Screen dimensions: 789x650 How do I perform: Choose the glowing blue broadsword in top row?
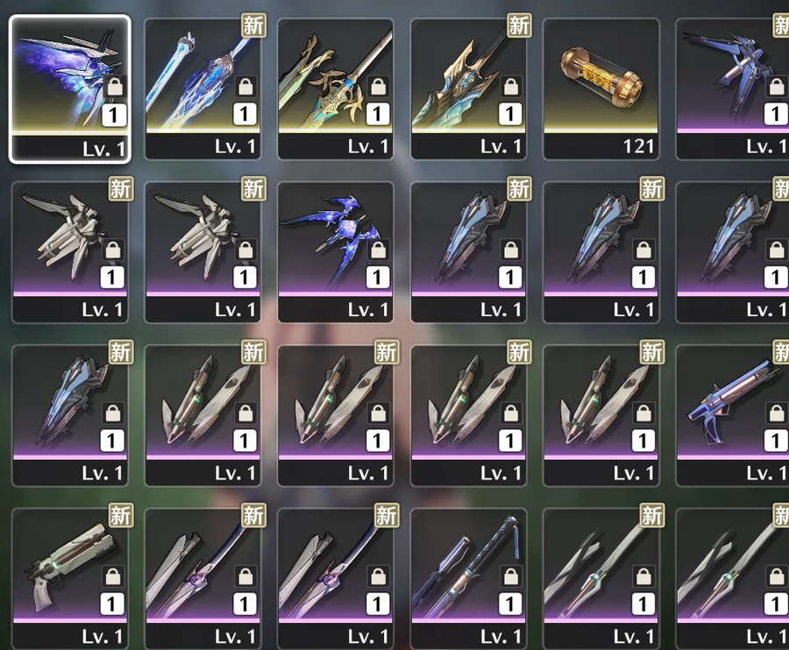pyautogui.click(x=203, y=89)
